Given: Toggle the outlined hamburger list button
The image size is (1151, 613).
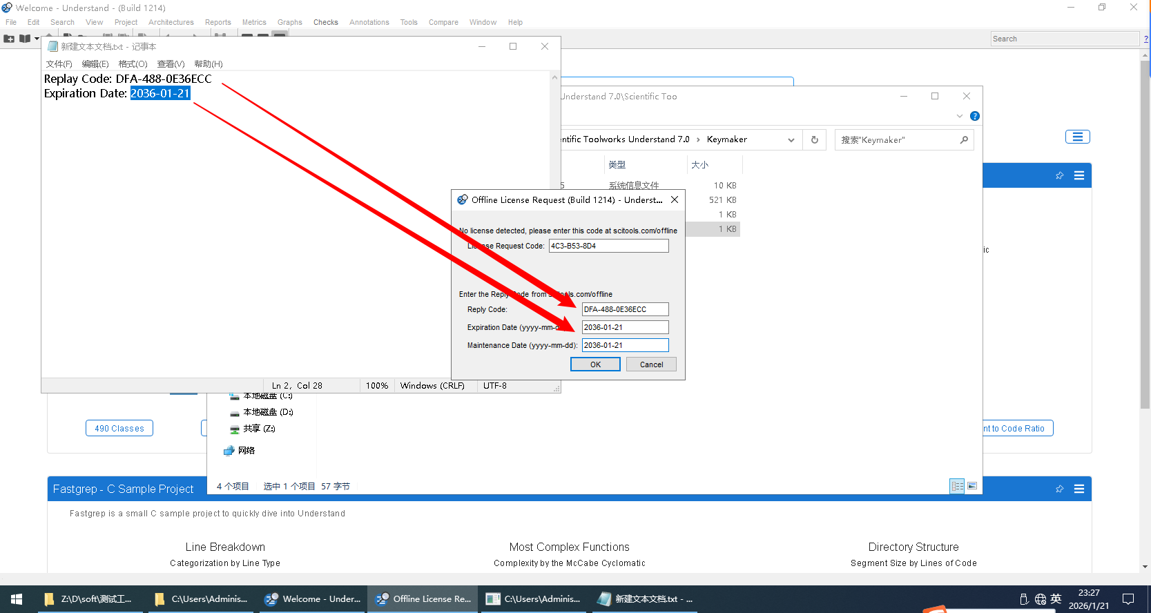Looking at the screenshot, I should (x=1077, y=137).
